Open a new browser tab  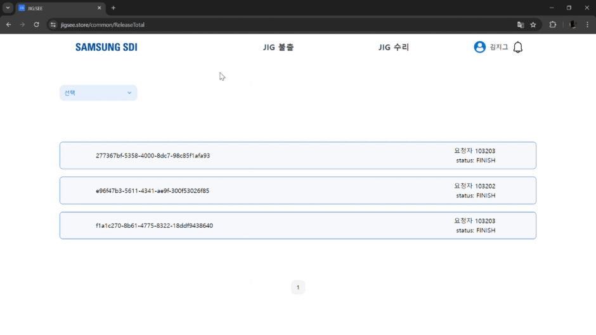[x=113, y=8]
